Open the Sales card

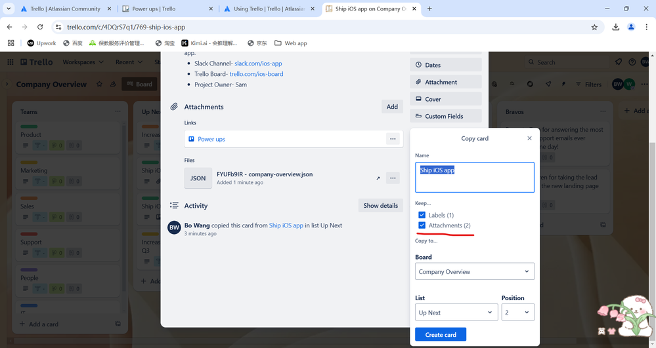[68, 208]
